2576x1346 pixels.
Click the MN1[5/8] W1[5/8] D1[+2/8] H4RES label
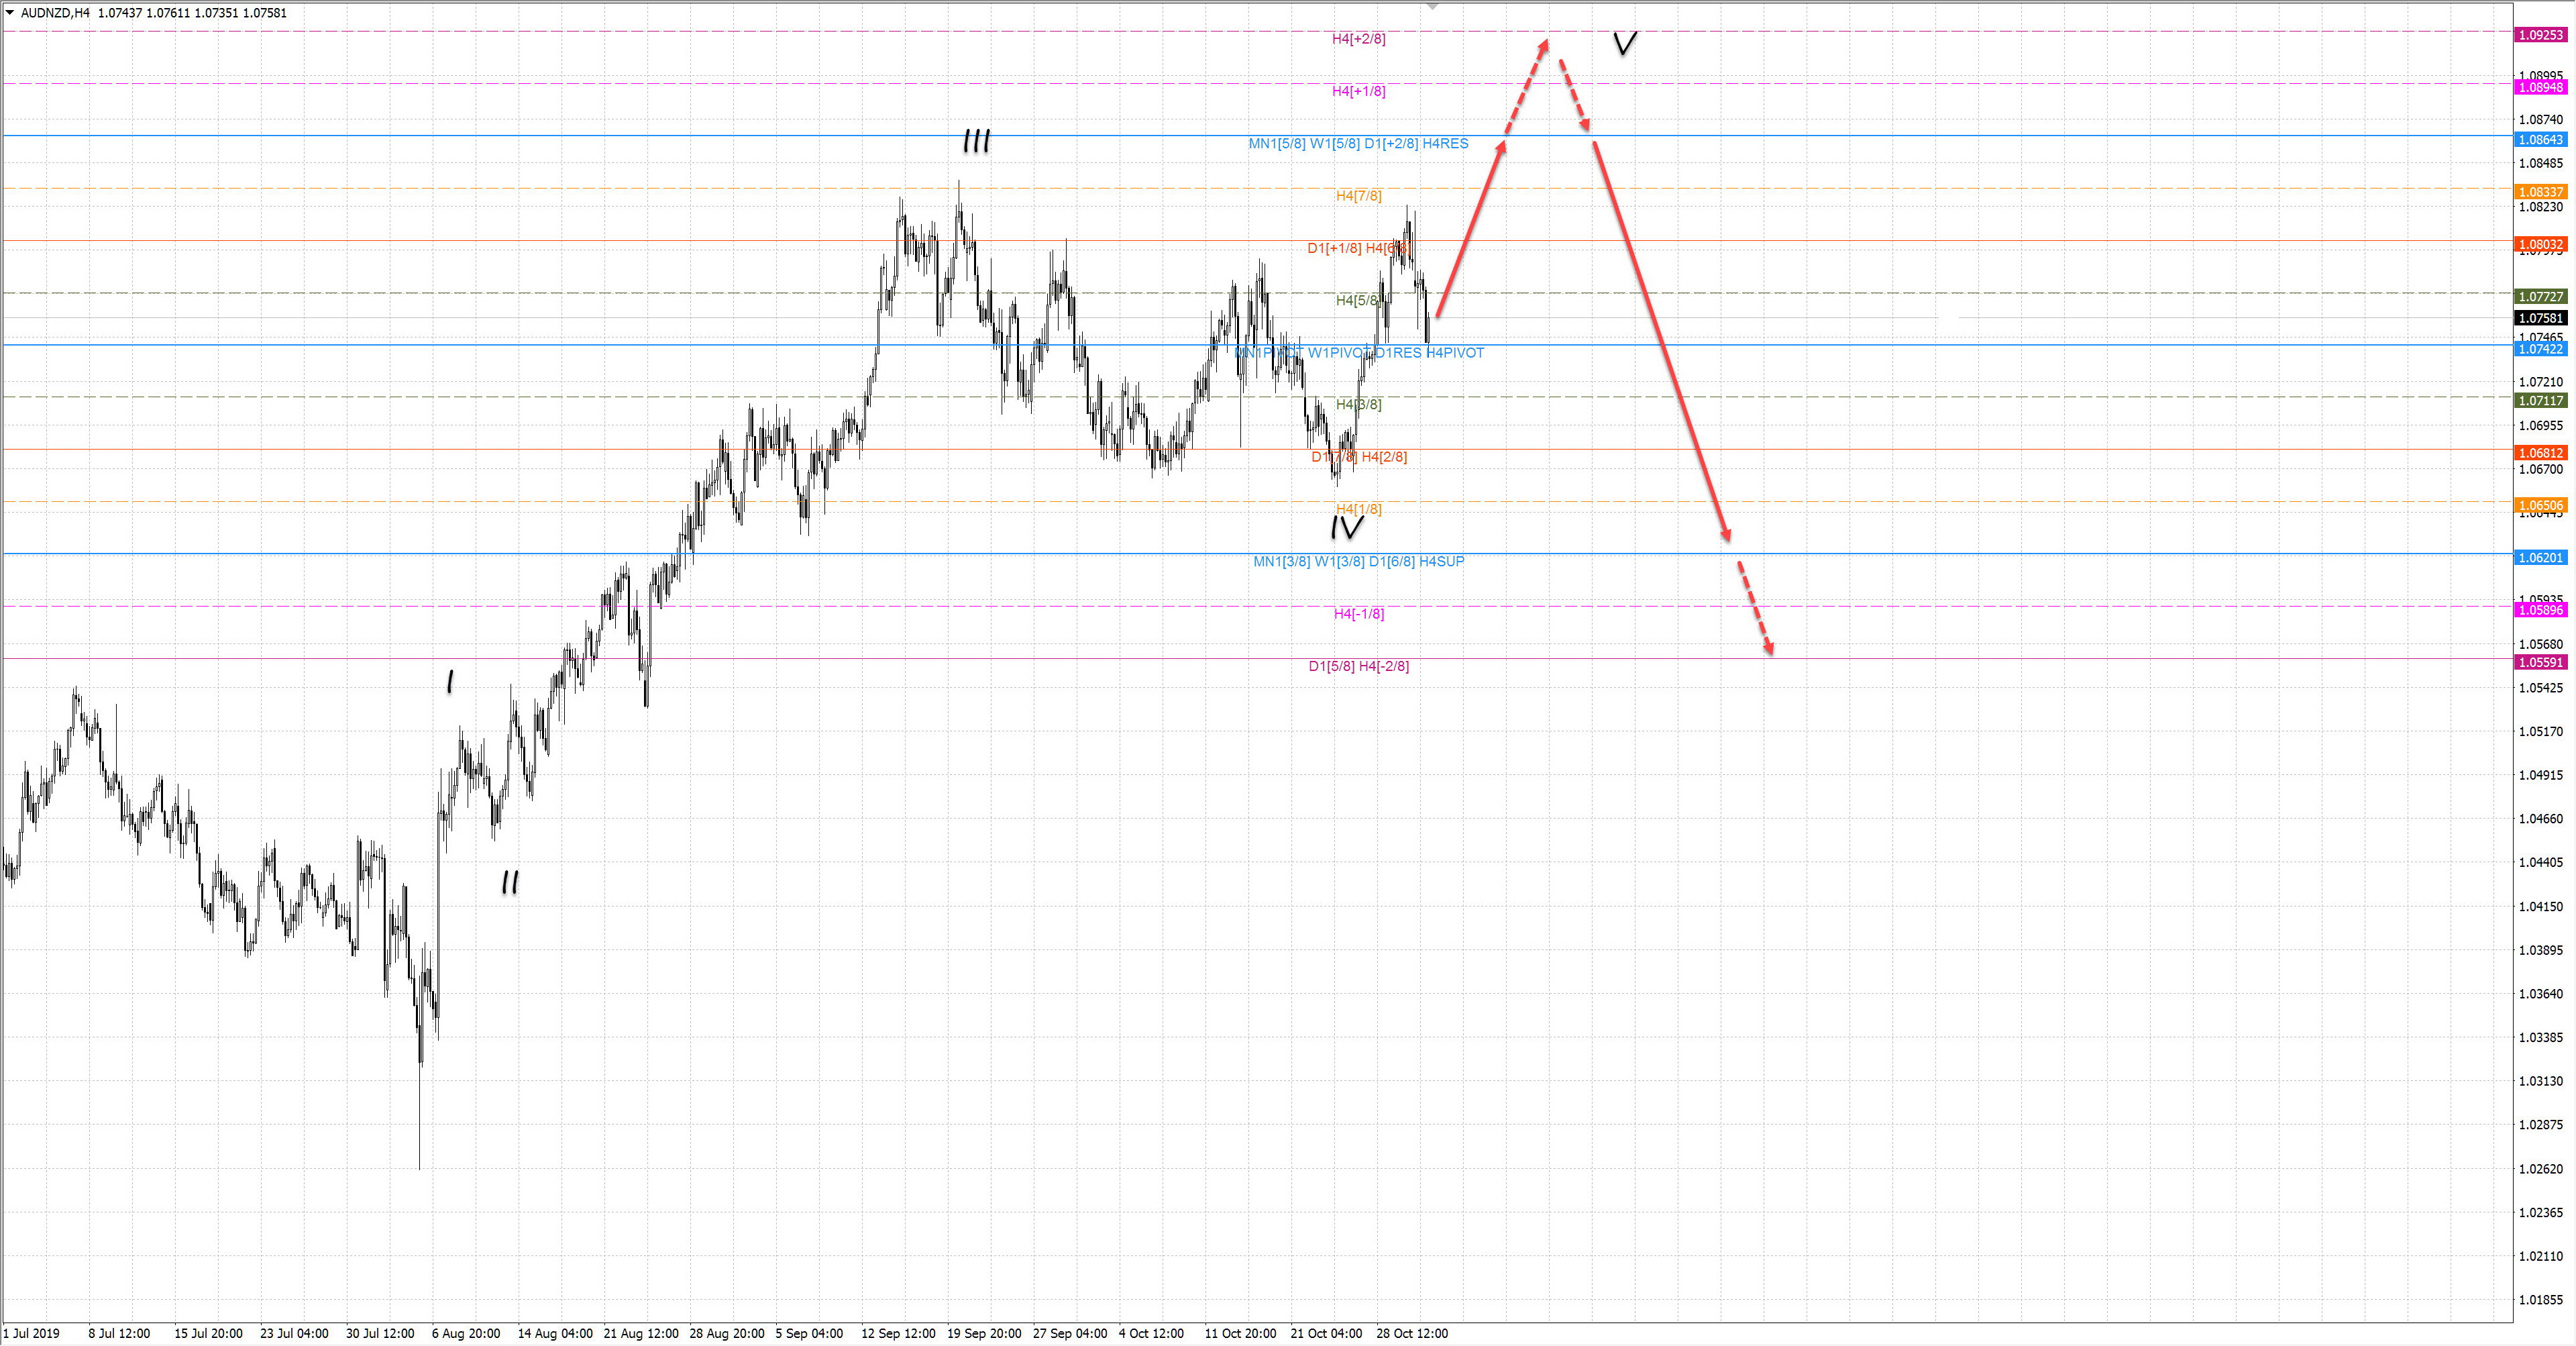1358,144
